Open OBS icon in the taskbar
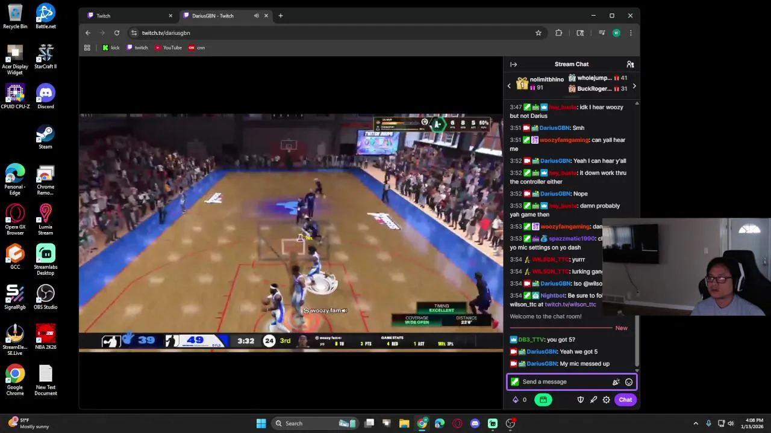 (510, 423)
